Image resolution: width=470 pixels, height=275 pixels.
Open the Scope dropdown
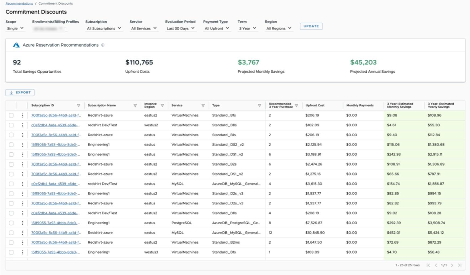[x=15, y=28]
